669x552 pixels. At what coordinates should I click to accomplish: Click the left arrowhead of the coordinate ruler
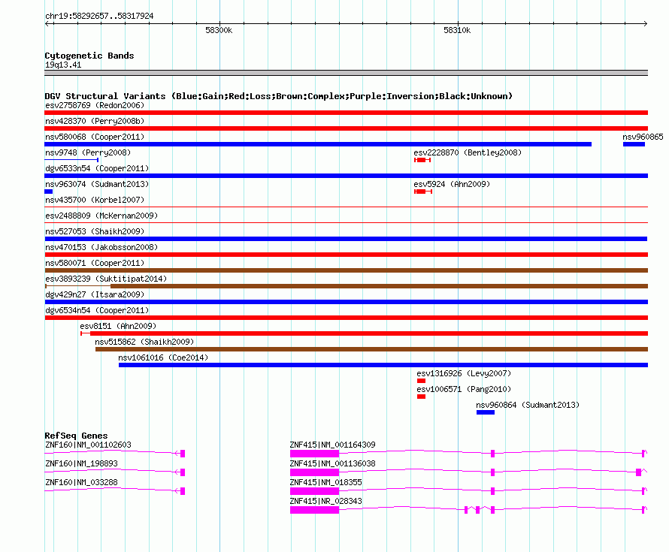click(47, 24)
